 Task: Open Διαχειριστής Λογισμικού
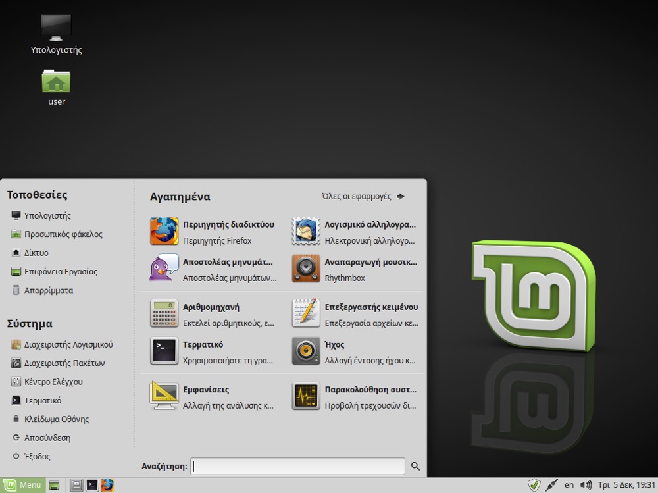[62, 344]
